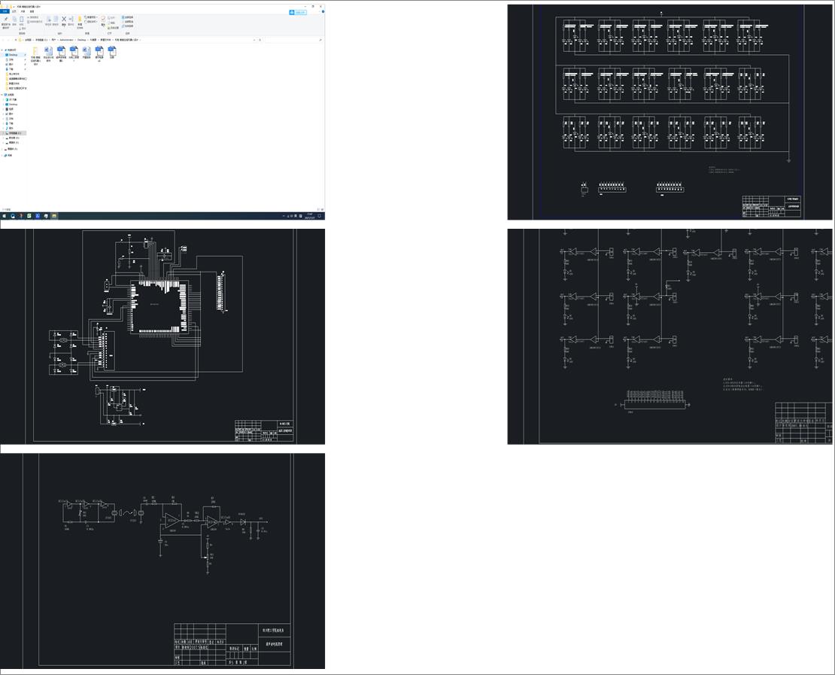
Task: Click the Delete (red X) ribbon icon
Action: coord(64,20)
